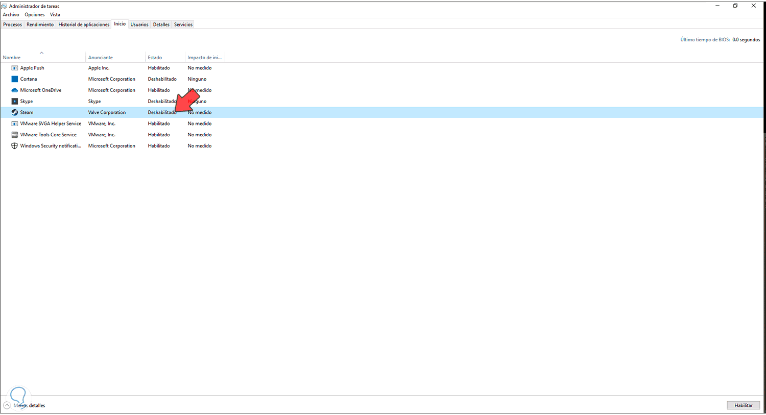Sort by the Anunciante column header
Image resolution: width=766 pixels, height=415 pixels.
pyautogui.click(x=115, y=57)
